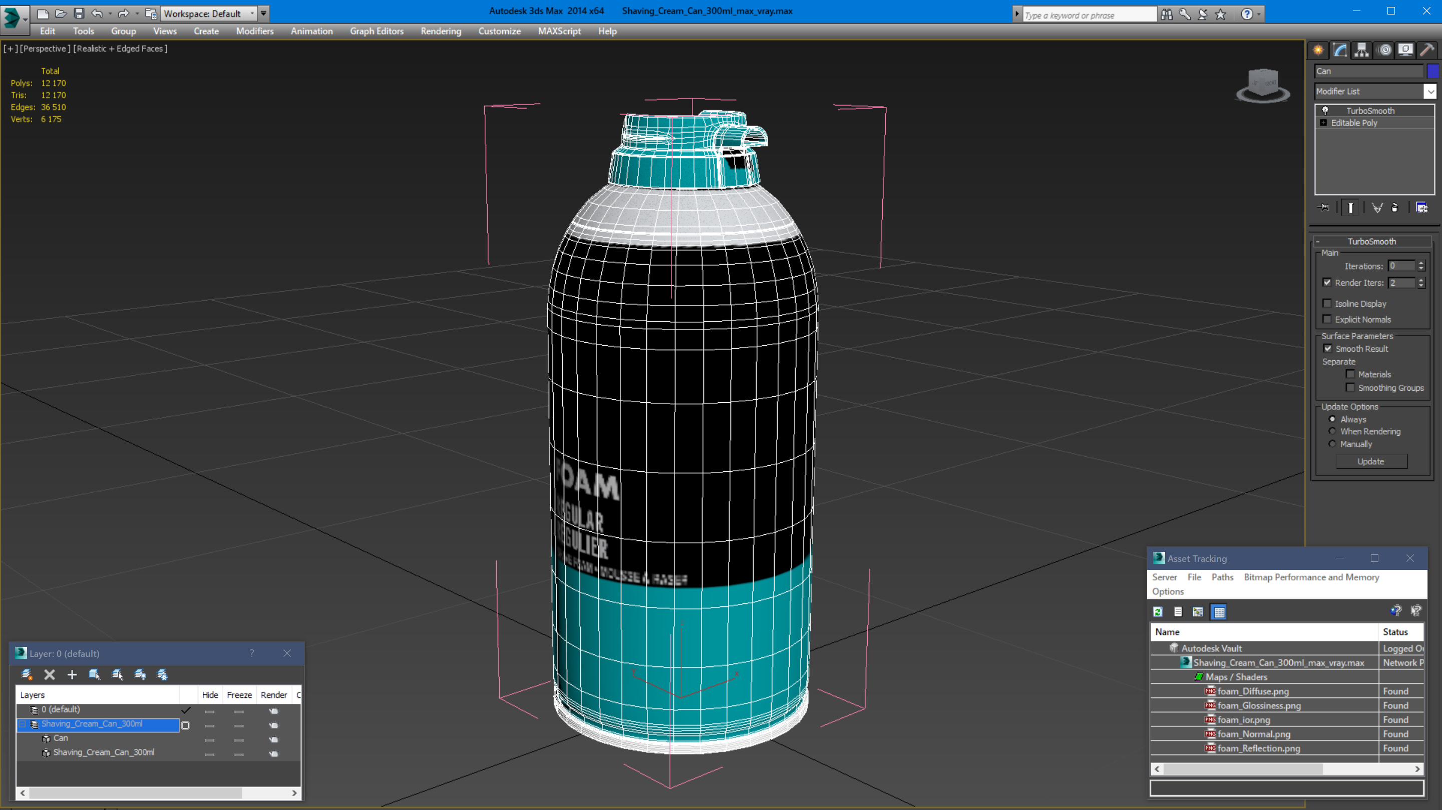This screenshot has width=1442, height=810.
Task: Open the Help icon dropdown arrow
Action: 1259,15
